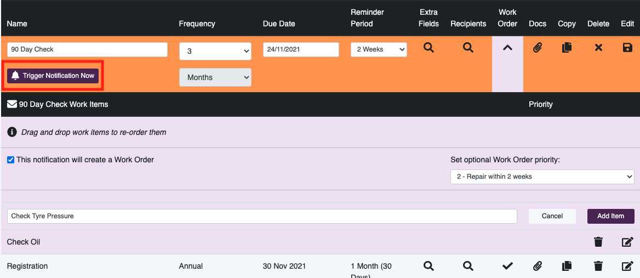Open Recipients search for Registration

point(468,266)
